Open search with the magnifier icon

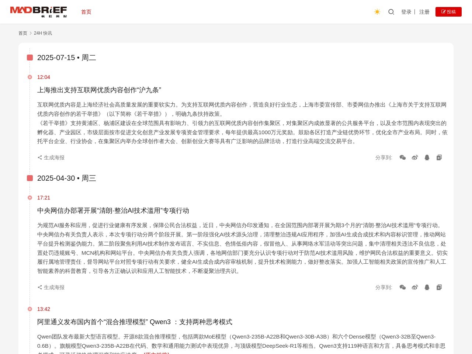coord(391,12)
